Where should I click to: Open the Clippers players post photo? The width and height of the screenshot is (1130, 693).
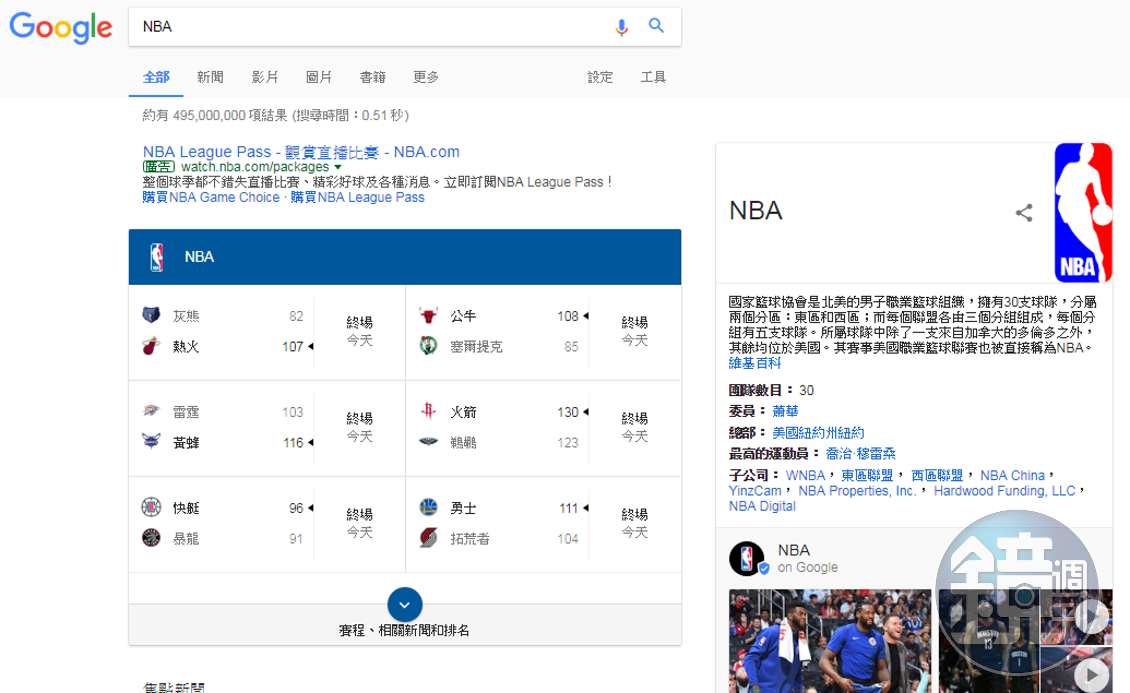pyautogui.click(x=830, y=641)
